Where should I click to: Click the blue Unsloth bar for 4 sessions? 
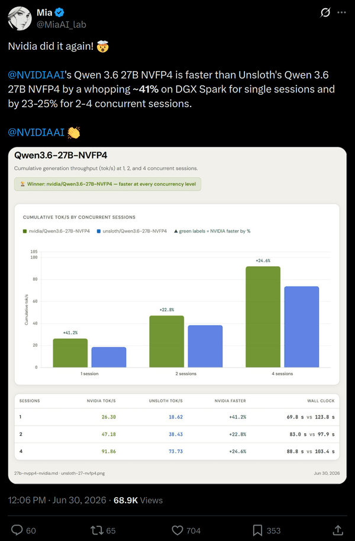[x=302, y=327]
